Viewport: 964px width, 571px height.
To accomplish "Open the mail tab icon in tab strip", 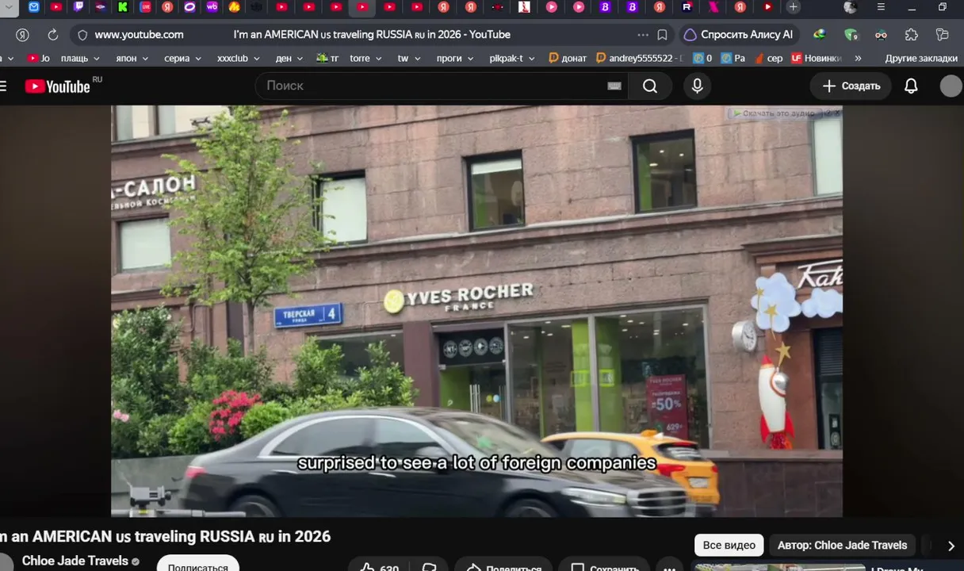I will click(33, 7).
